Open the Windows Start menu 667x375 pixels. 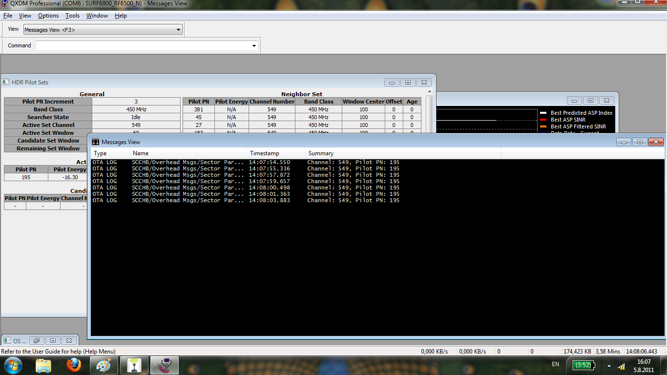(12, 365)
